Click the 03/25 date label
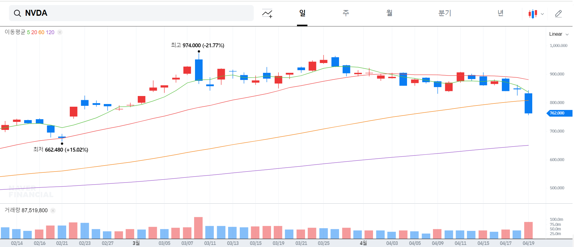This screenshot has width=574, height=247. [324, 243]
